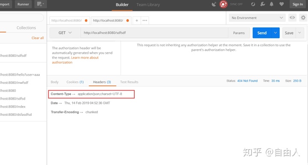Click the Date header value

pos(87,103)
